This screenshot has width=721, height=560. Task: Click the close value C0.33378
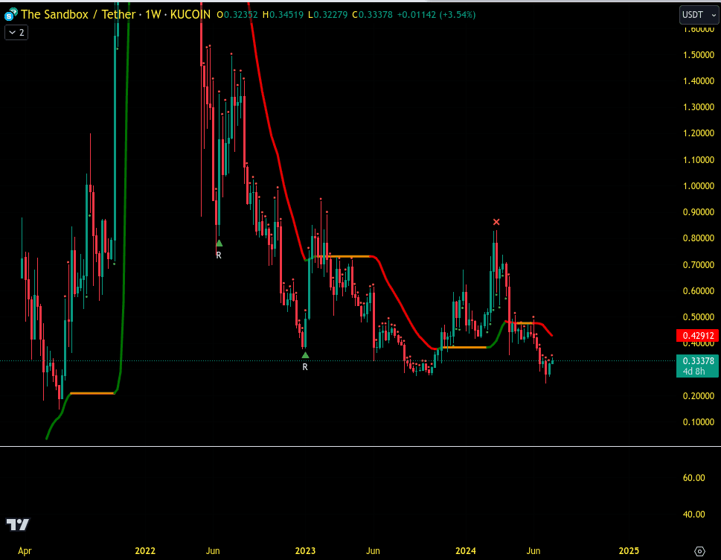(x=373, y=15)
